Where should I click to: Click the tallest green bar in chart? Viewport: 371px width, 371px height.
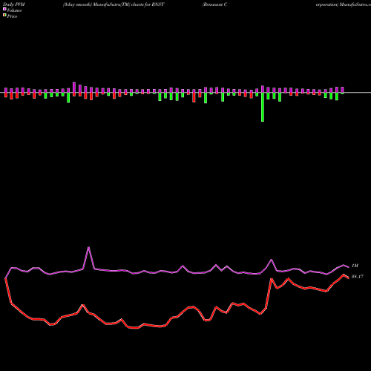pos(263,107)
